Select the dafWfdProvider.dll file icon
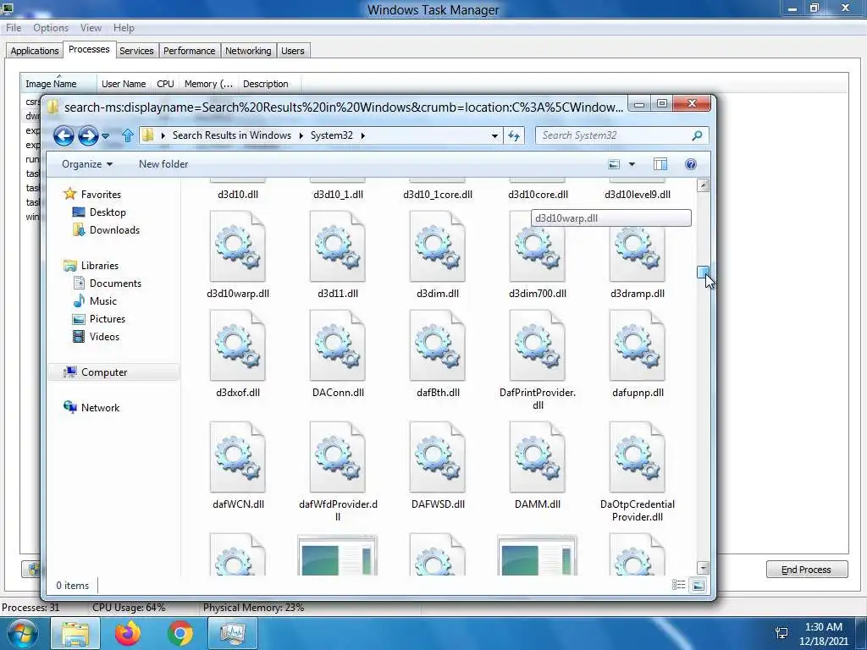The height and width of the screenshot is (650, 867). 338,457
